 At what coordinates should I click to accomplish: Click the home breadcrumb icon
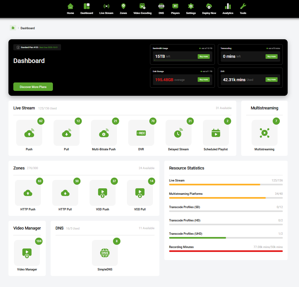[13, 28]
